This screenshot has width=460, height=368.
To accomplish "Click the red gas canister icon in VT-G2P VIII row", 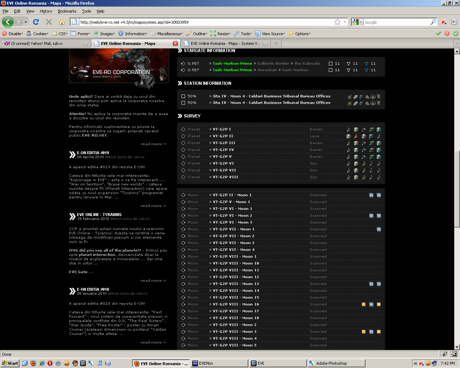I will click(379, 177).
